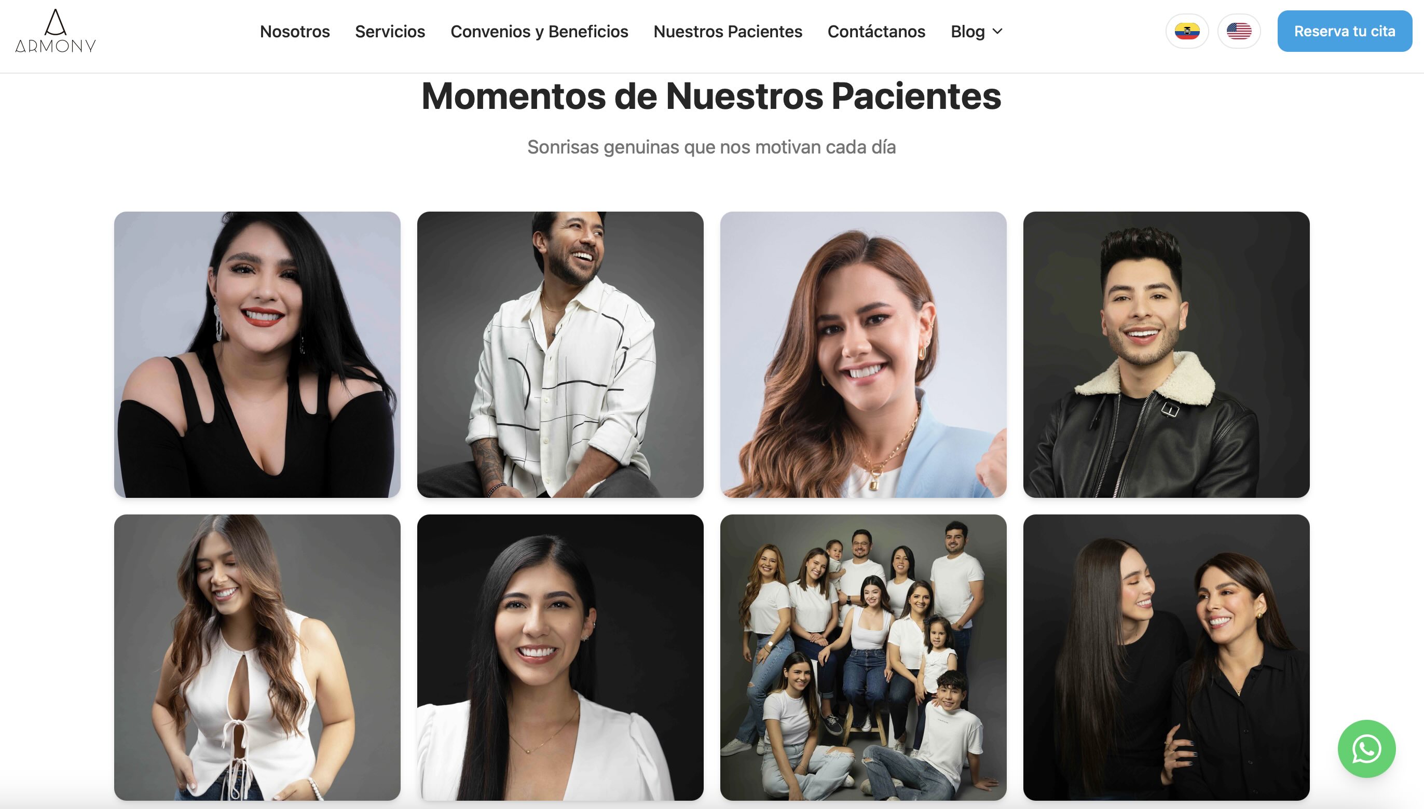
Task: Open photo of laughing woman in white tie top
Action: (x=257, y=658)
